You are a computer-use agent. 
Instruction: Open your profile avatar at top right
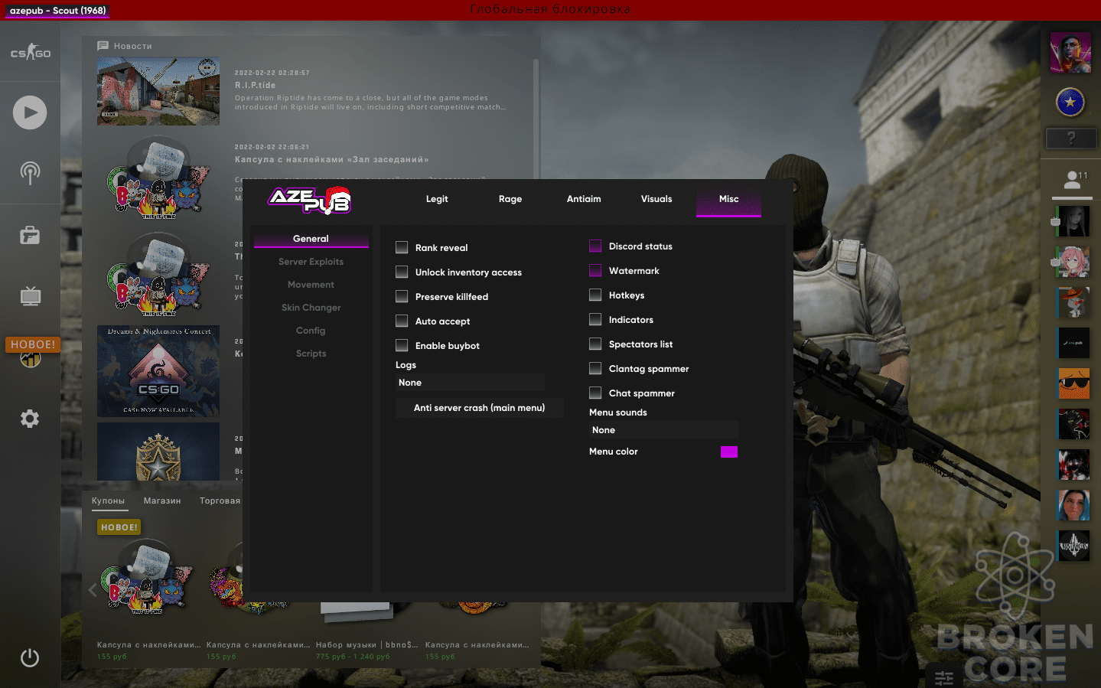pyautogui.click(x=1070, y=53)
